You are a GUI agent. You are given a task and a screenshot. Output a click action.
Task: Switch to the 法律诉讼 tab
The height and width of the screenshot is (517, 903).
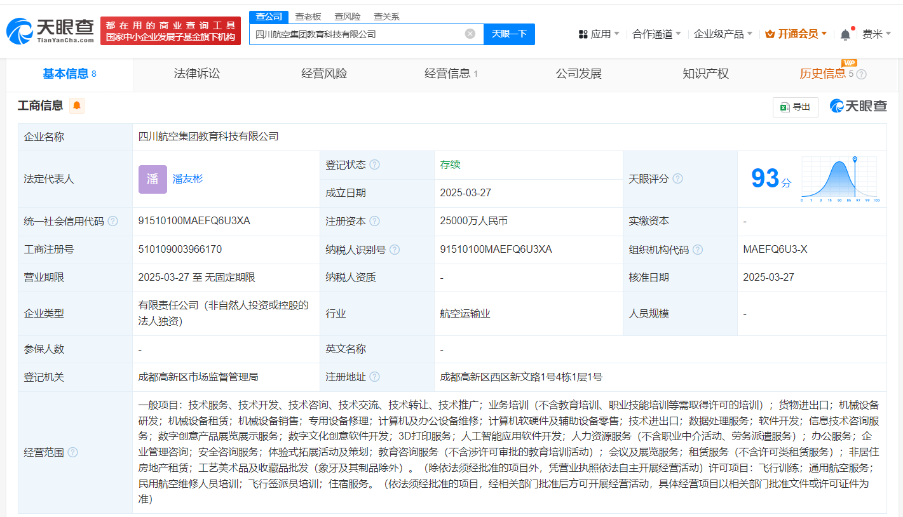[197, 74]
